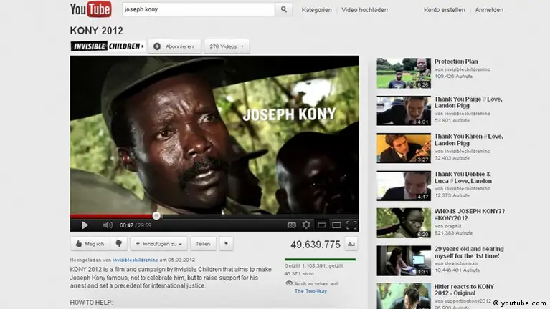Click the 'Anmelden' sign-in link
550x309 pixels.
(x=489, y=10)
